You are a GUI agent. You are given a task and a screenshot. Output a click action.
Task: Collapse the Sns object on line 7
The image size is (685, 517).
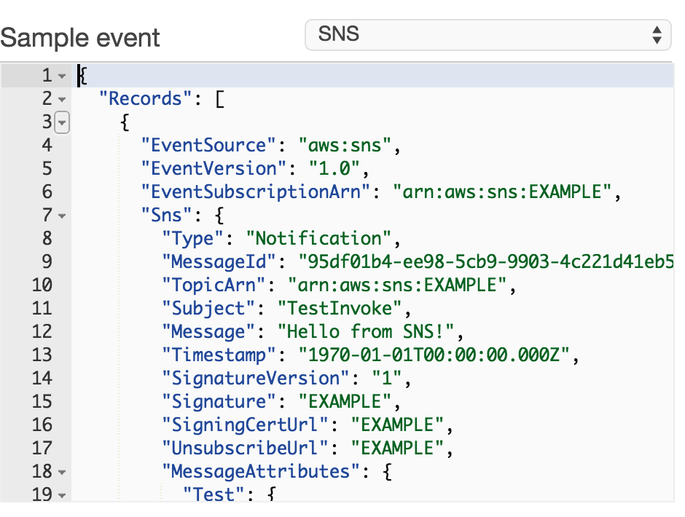tap(60, 215)
